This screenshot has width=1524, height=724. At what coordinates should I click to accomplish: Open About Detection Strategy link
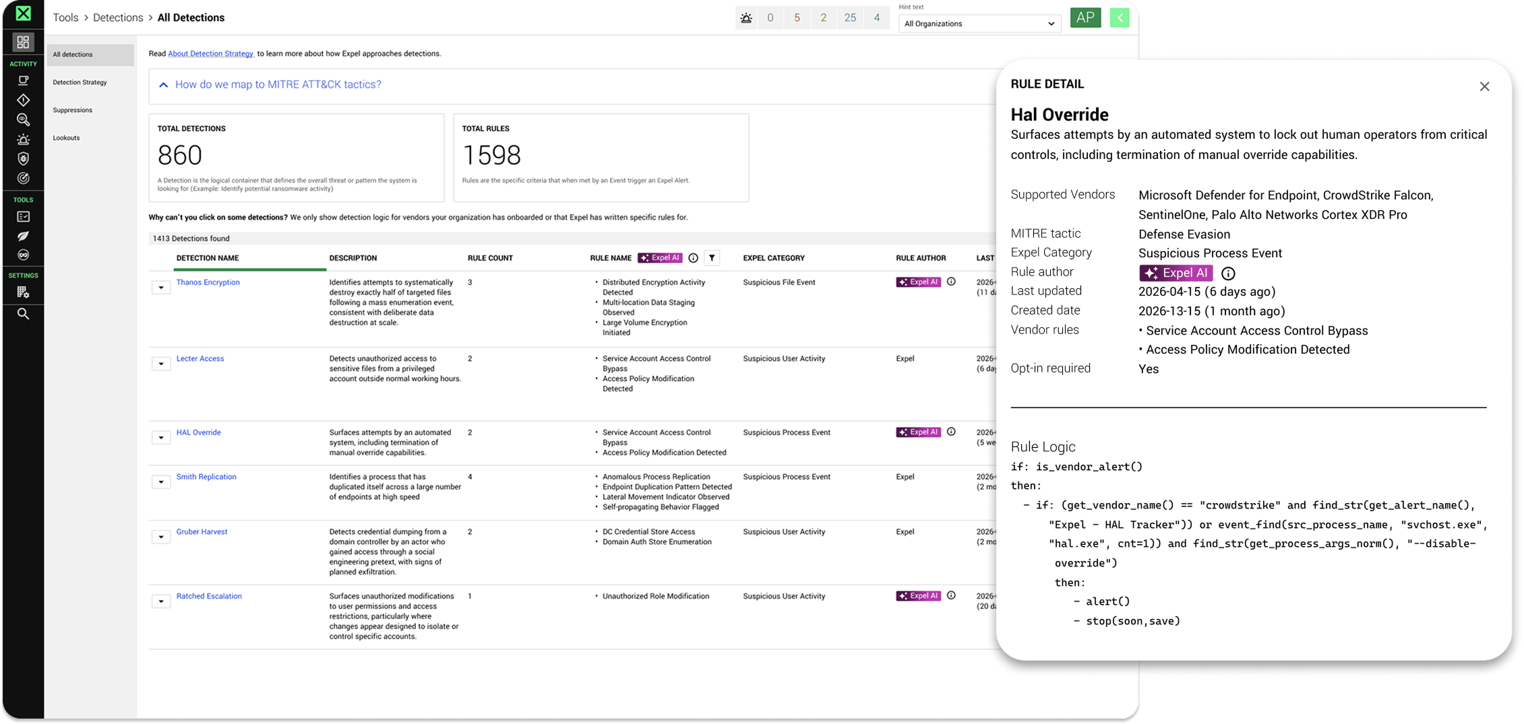point(210,54)
